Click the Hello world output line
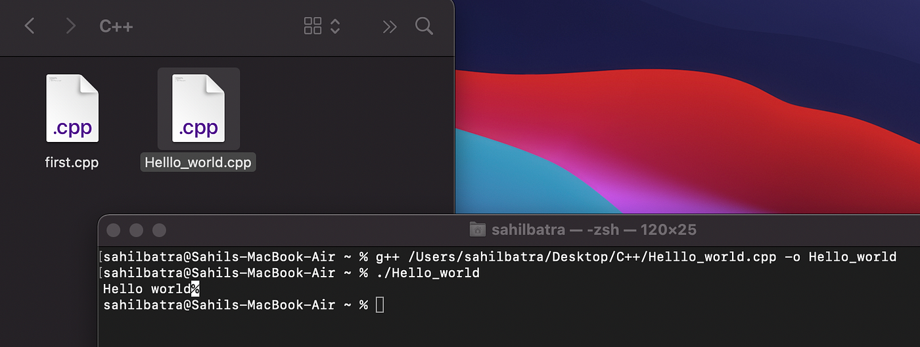The image size is (920, 347). pos(151,289)
